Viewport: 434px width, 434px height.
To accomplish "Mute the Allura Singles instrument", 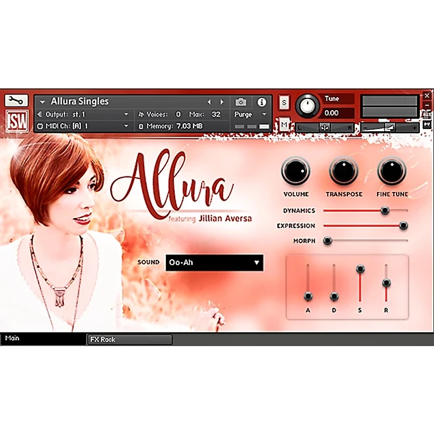I will [x=284, y=125].
